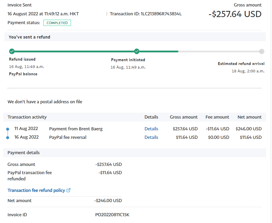
Task: Click the COMPLETED payment status badge
Action: pyautogui.click(x=57, y=23)
